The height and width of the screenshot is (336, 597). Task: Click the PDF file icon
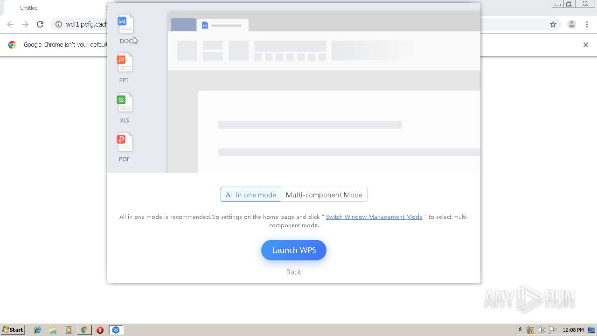(125, 142)
